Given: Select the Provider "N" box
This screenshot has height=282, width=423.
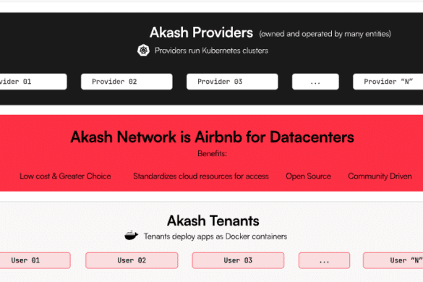Looking at the screenshot, I should (388, 82).
